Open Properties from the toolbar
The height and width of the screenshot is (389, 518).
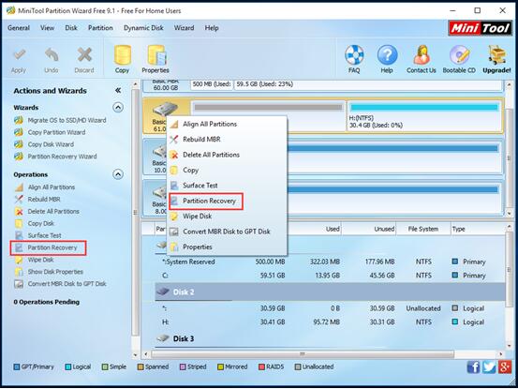[155, 60]
